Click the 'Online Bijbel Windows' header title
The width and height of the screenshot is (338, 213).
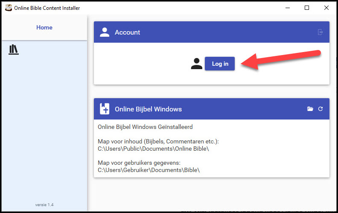(x=149, y=109)
